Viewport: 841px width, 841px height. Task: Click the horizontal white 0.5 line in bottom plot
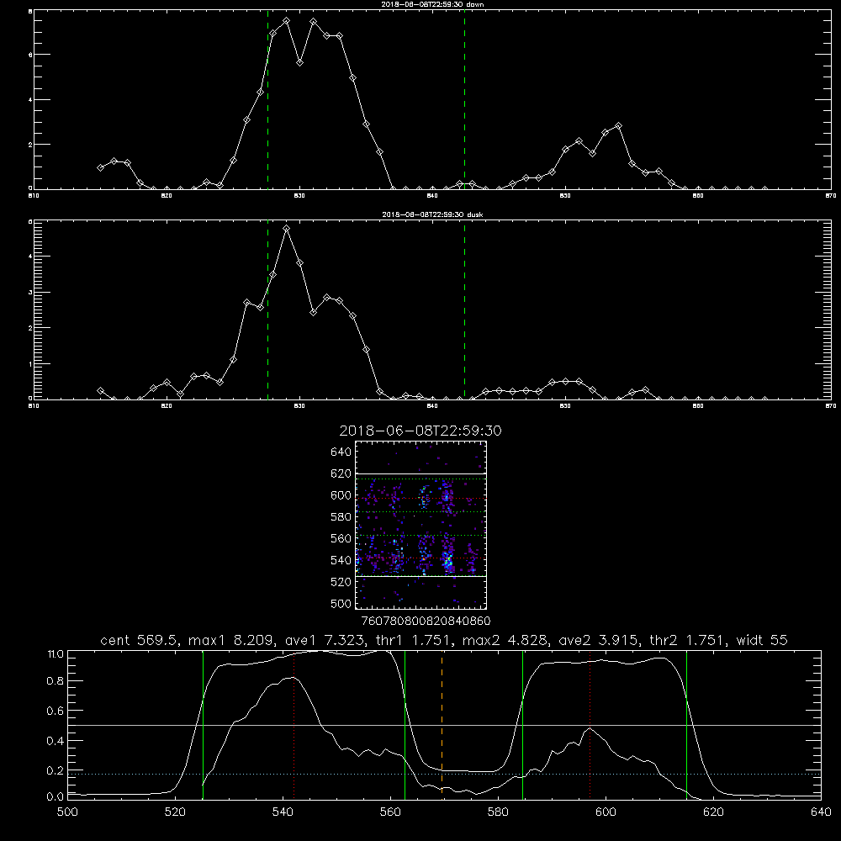[x=444, y=725]
